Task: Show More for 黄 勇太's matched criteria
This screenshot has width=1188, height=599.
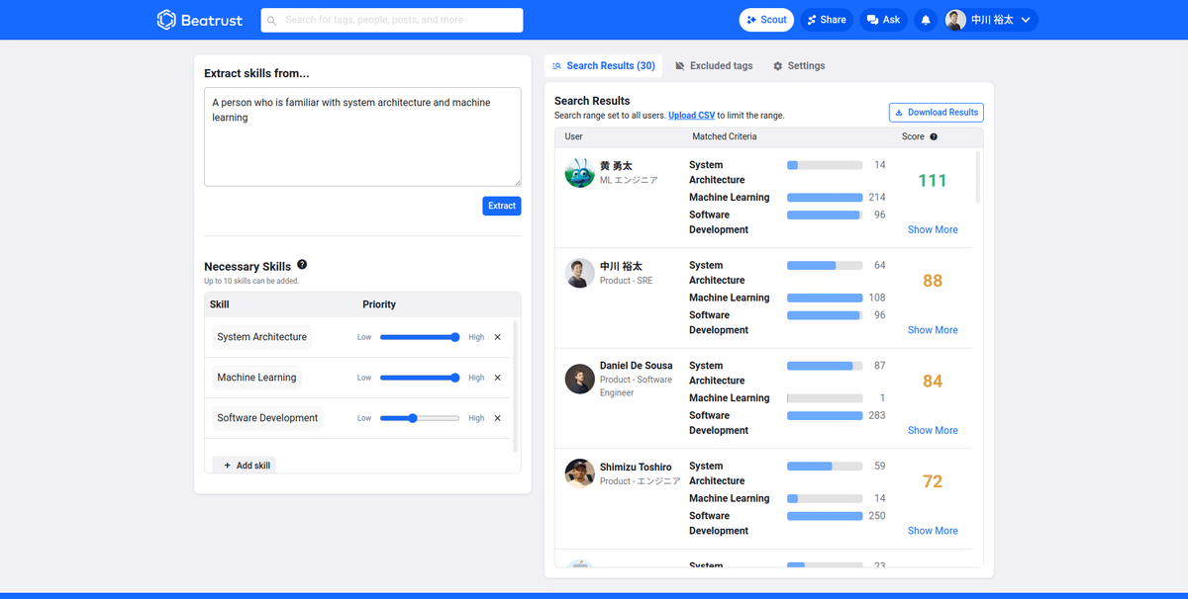Action: [x=932, y=228]
